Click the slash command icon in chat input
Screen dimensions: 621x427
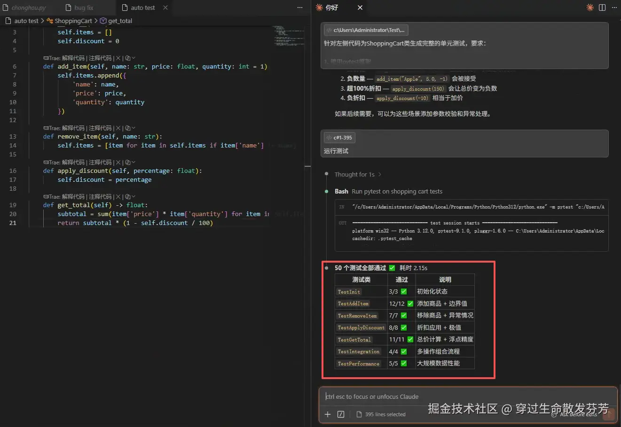click(x=341, y=414)
